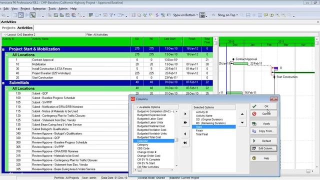Open the Admin menu
Screen dimensions: 320x180
tap(63, 9)
